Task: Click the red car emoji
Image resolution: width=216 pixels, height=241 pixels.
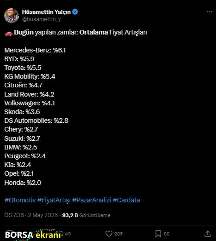Action: [x=8, y=33]
